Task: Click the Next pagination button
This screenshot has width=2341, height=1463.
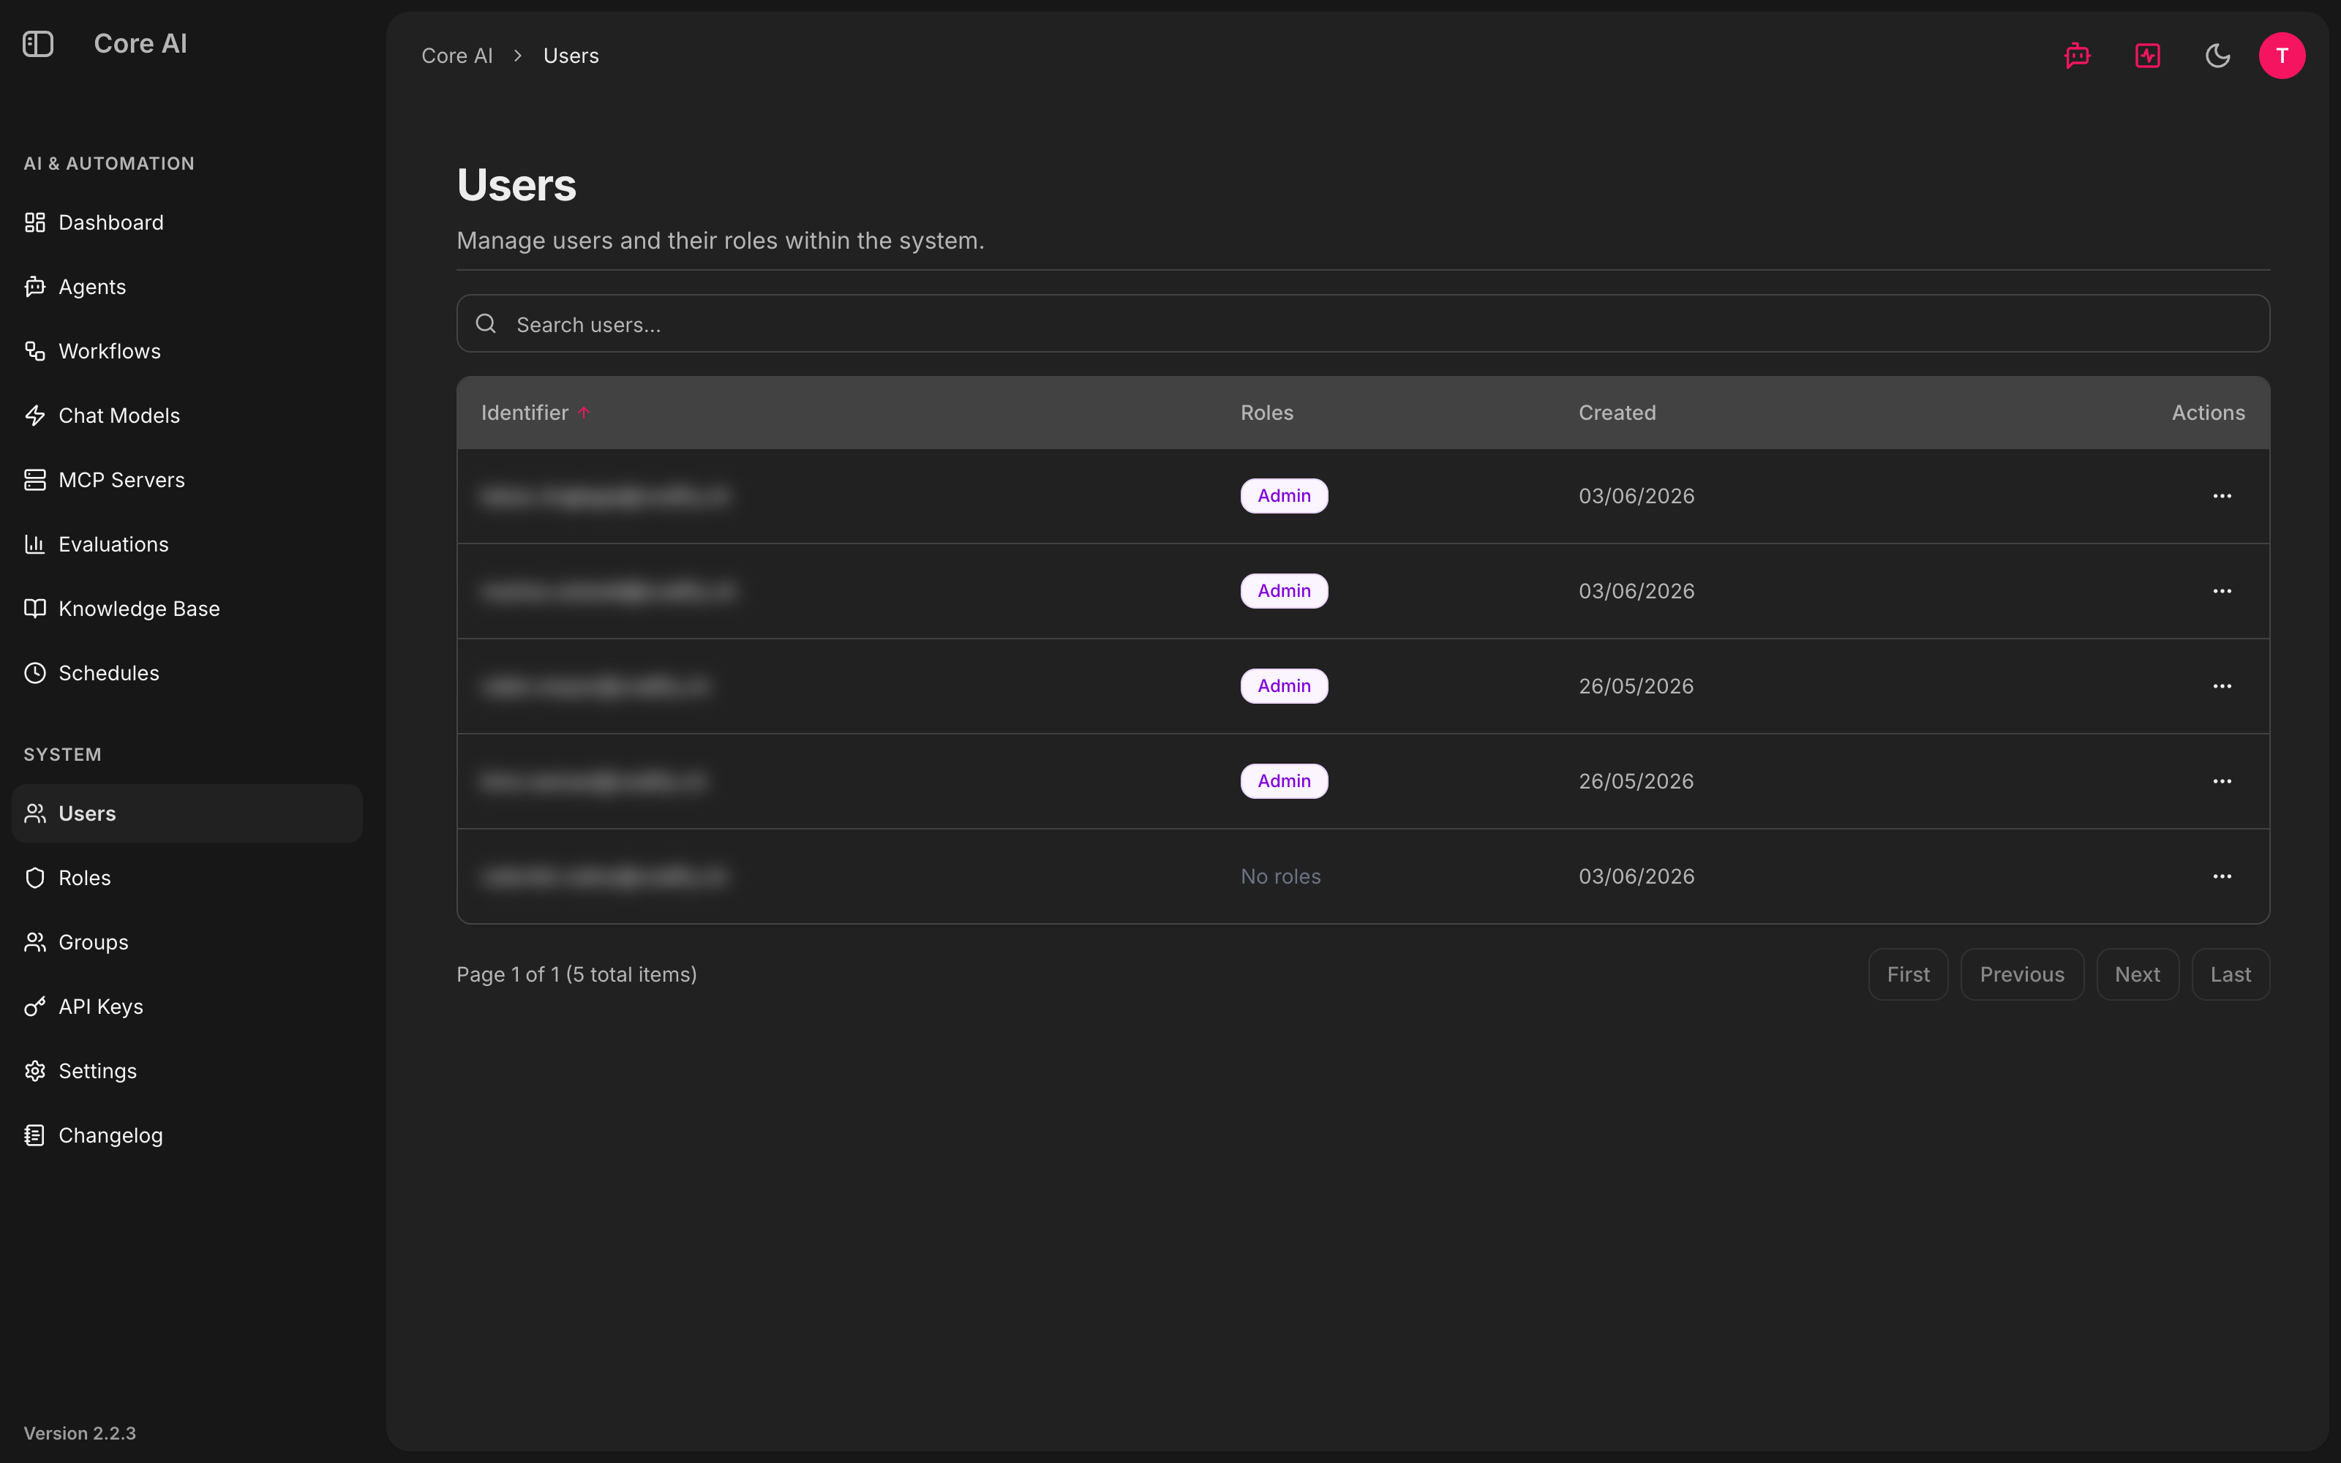Action: pos(2137,974)
